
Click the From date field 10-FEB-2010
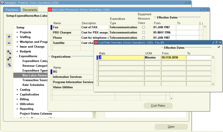(x=173, y=58)
